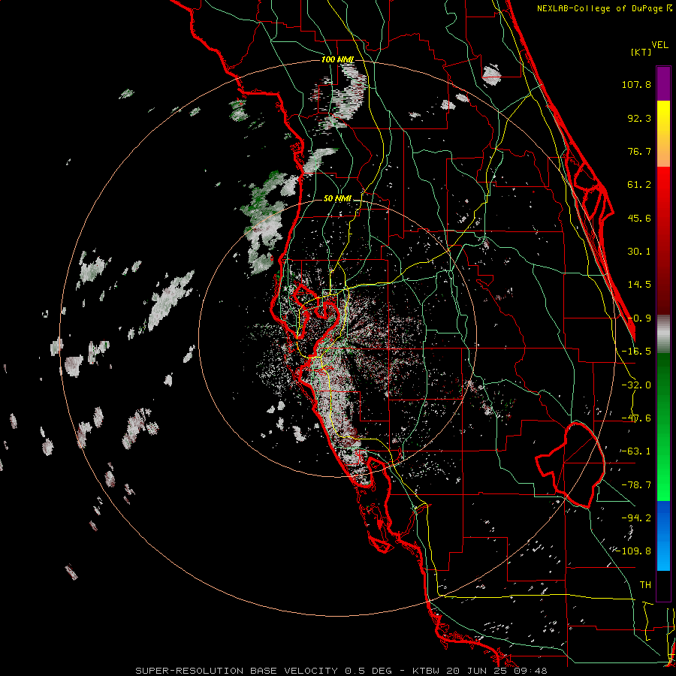Click the -109.8 value on velocity scale
The image size is (676, 676).
[634, 551]
